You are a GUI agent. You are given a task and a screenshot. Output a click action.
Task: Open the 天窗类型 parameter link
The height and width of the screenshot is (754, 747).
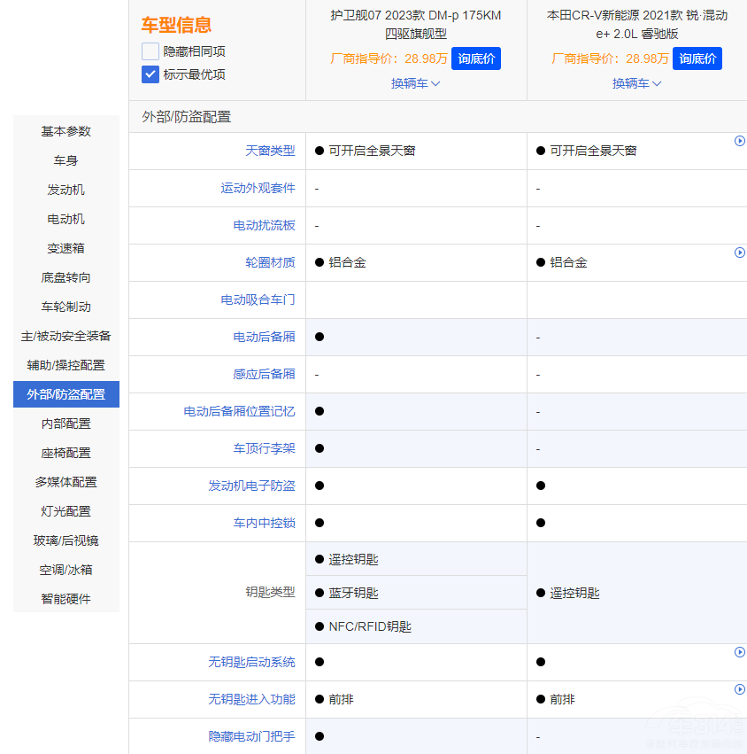pyautogui.click(x=270, y=152)
